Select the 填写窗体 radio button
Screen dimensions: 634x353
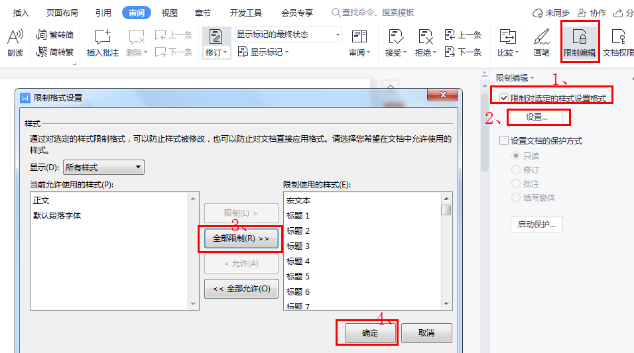pyautogui.click(x=516, y=197)
